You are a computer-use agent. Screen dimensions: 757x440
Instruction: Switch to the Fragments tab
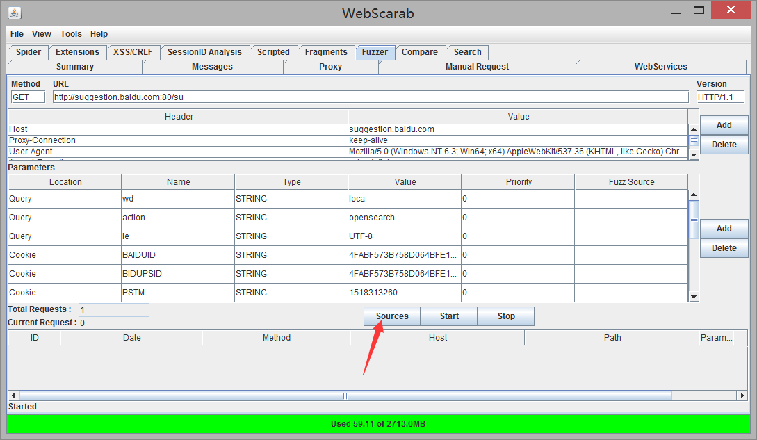(326, 52)
